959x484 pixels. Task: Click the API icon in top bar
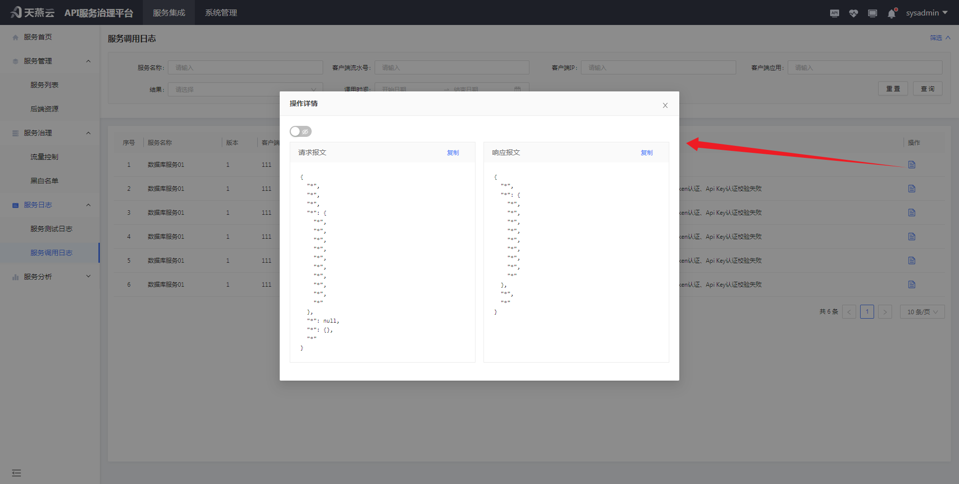834,13
